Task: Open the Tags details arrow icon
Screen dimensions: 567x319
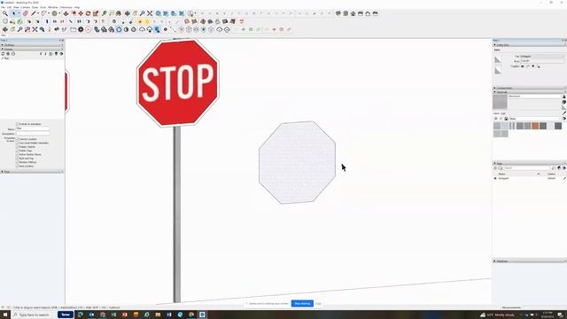Action: 563,167
